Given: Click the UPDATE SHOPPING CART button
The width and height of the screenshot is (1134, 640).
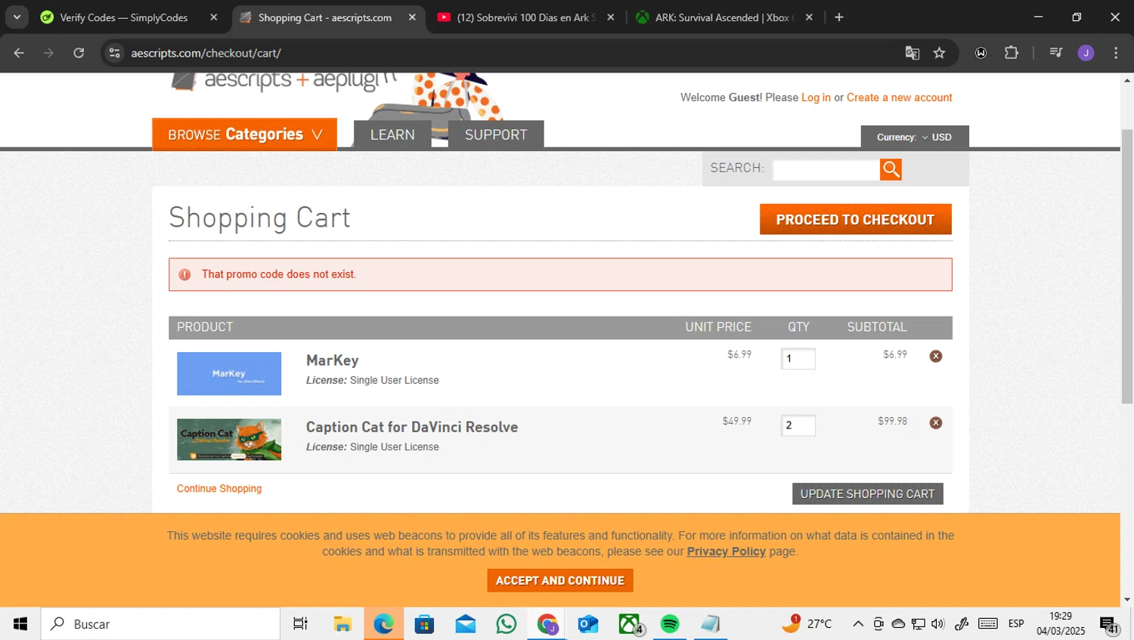Looking at the screenshot, I should pos(868,493).
